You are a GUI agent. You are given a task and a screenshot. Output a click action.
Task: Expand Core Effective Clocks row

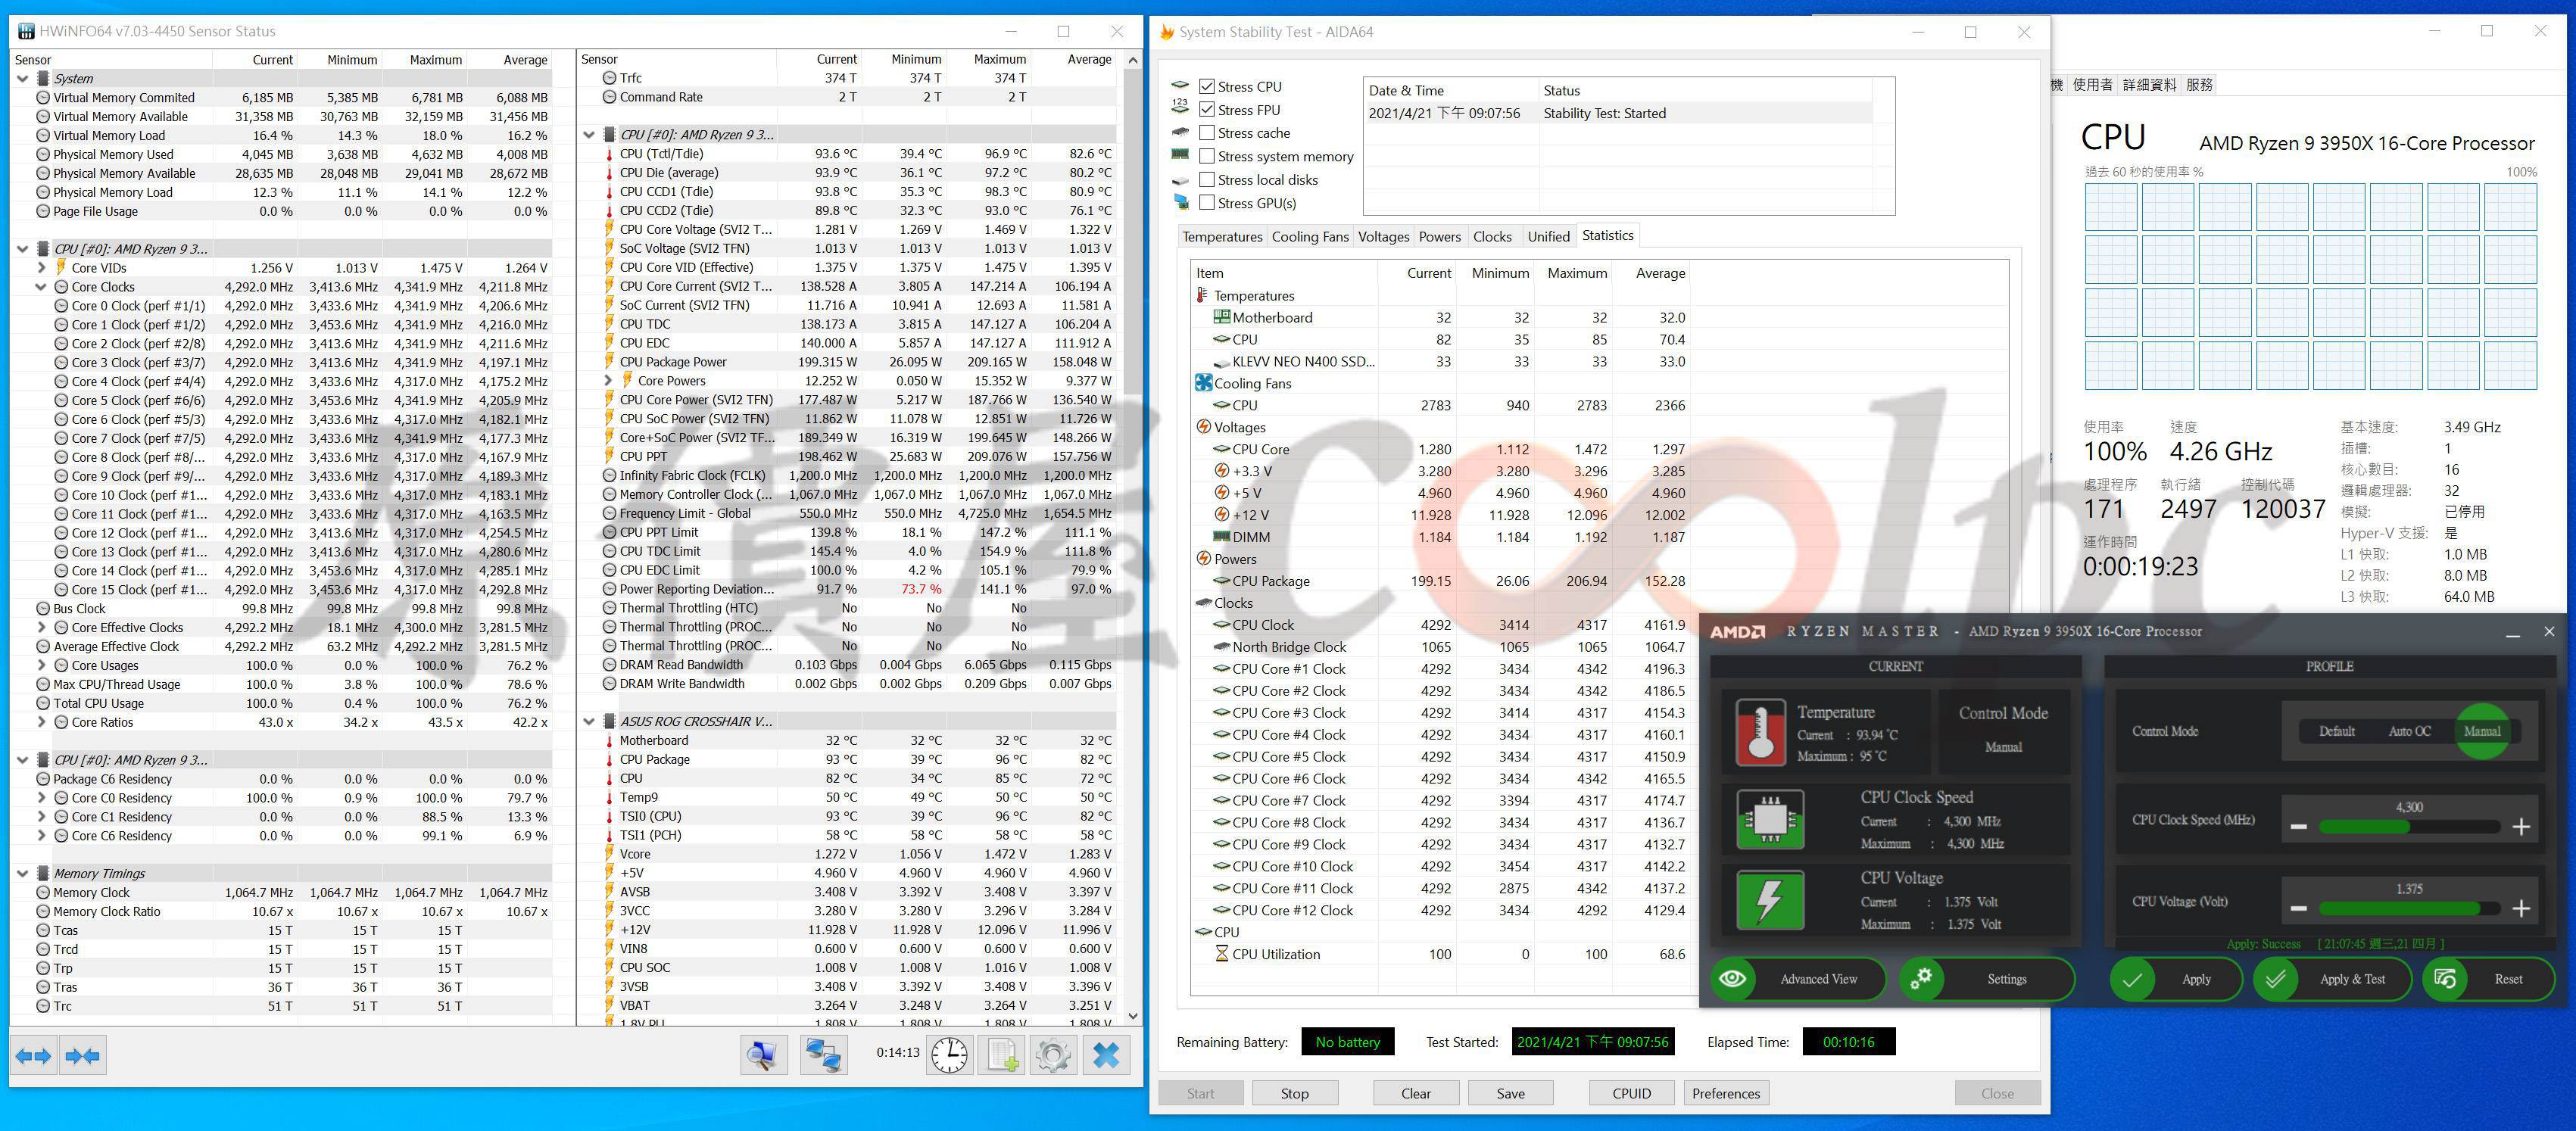pyautogui.click(x=41, y=628)
